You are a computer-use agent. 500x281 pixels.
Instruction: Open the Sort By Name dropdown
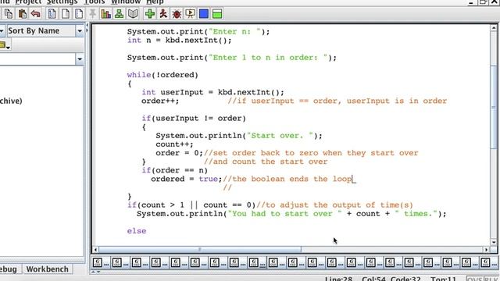80,31
